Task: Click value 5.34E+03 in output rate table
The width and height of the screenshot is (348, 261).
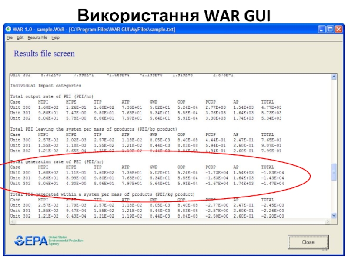Action: [x=271, y=118]
